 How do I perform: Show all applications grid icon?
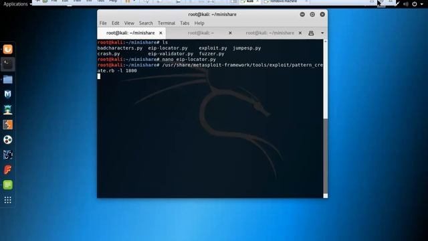tap(7, 200)
